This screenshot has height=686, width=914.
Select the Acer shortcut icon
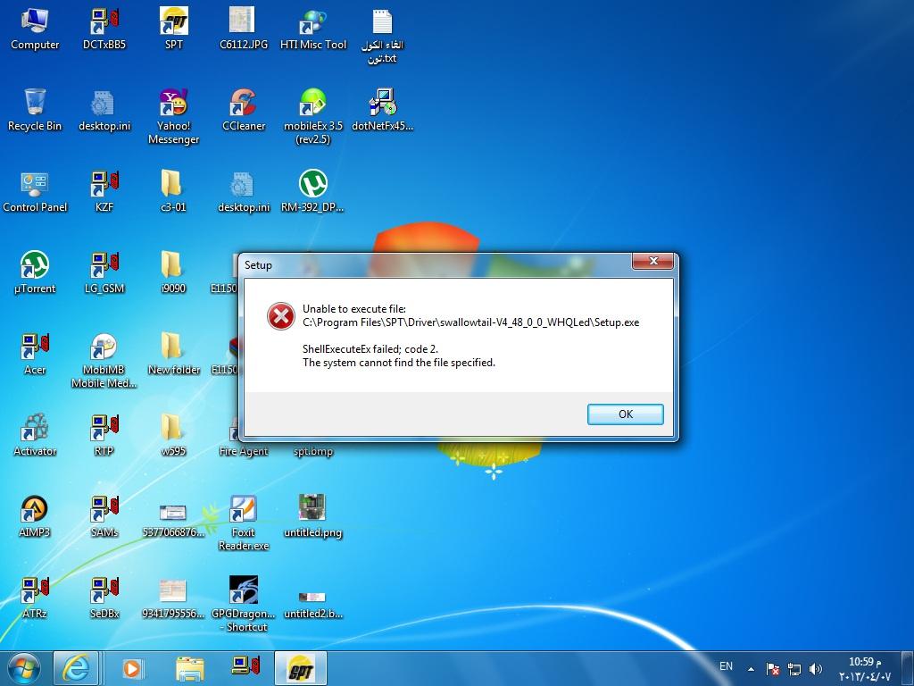coord(35,354)
